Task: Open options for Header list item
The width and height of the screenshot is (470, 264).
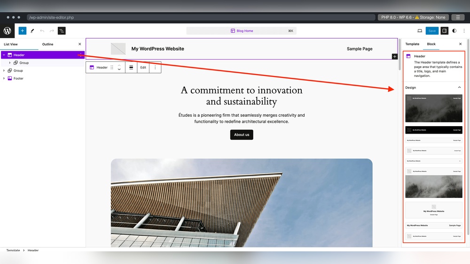Action: 80,55
